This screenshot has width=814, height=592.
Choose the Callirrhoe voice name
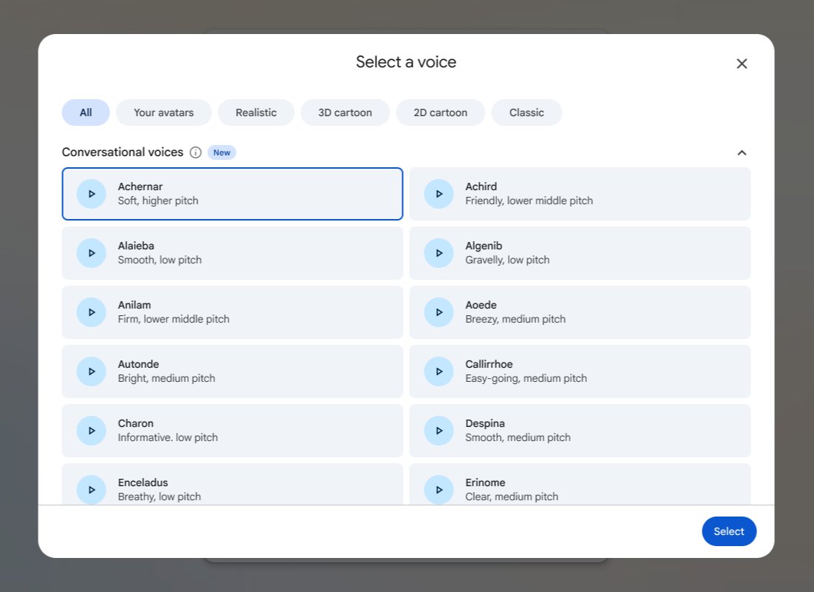point(489,364)
